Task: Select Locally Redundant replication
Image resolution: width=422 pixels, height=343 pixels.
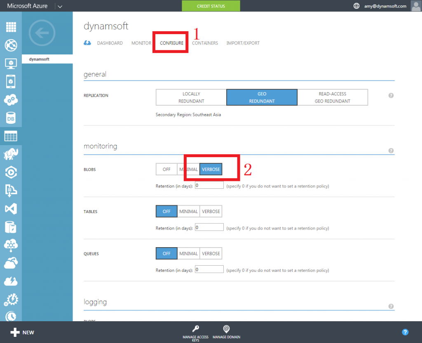Action: click(x=191, y=97)
